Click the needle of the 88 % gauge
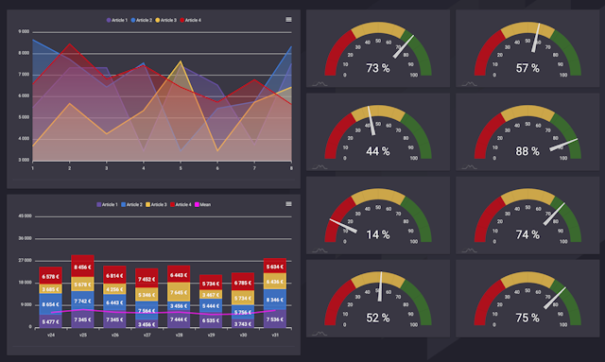Image resolution: width=605 pixels, height=362 pixels. 563,145
